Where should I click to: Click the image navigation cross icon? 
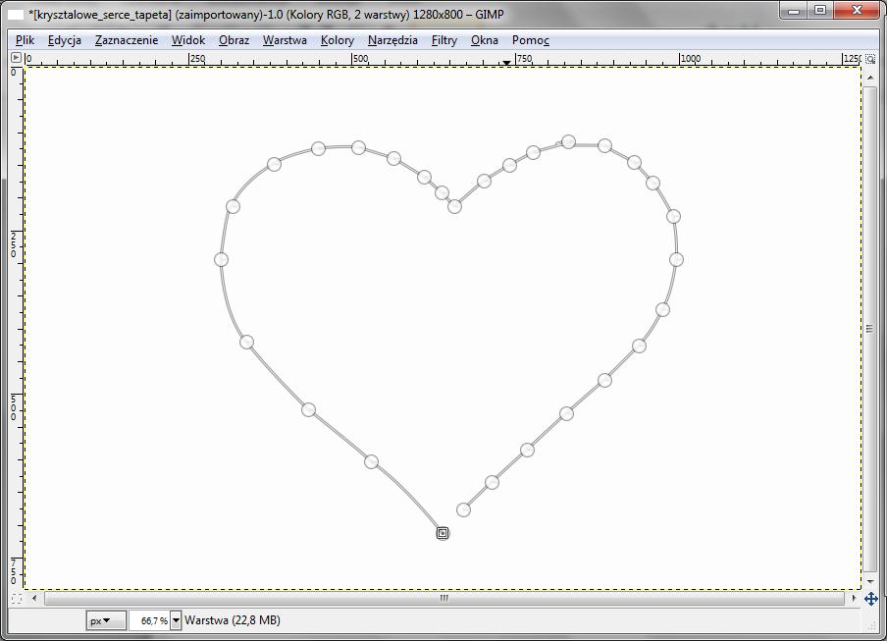[870, 599]
